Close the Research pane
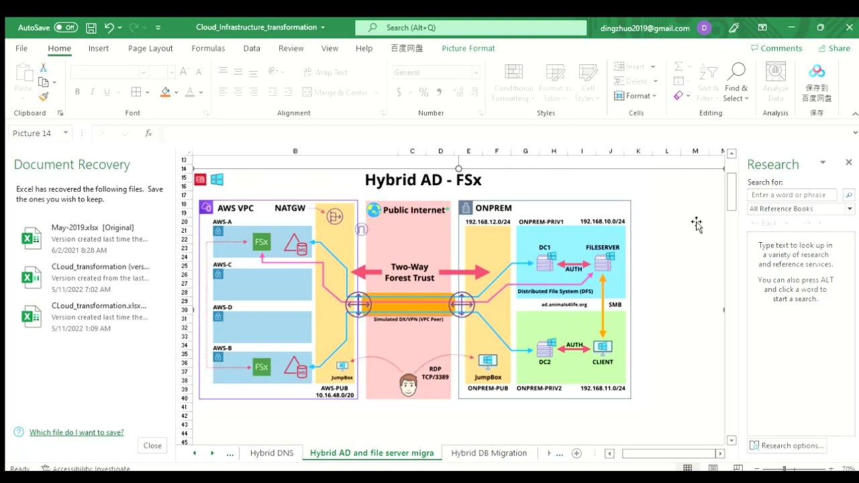 [848, 162]
